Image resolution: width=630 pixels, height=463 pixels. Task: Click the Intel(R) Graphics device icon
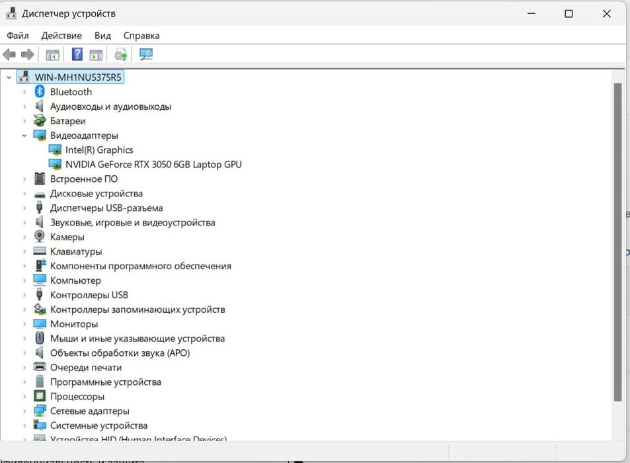55,150
